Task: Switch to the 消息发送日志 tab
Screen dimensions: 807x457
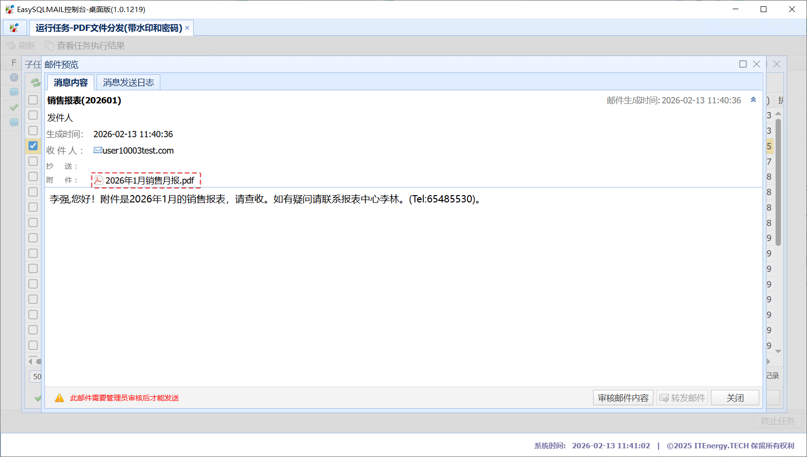Action: 128,83
